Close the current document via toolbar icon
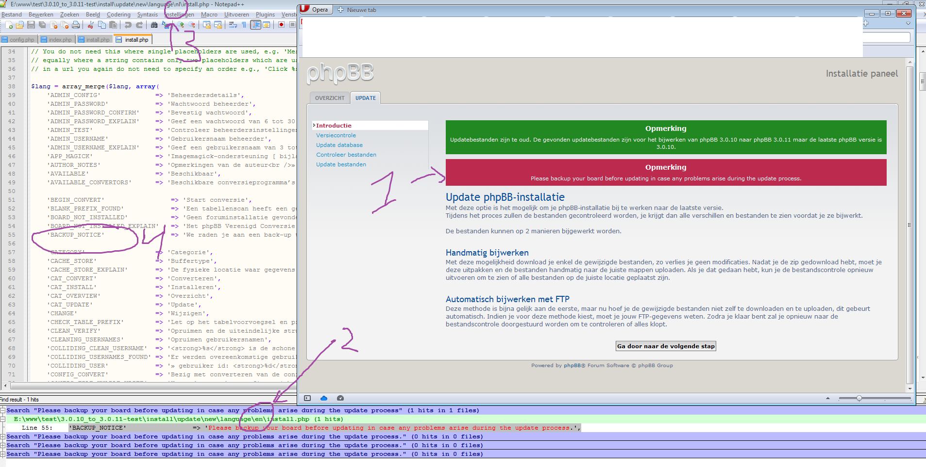926x467 pixels. tap(54, 25)
